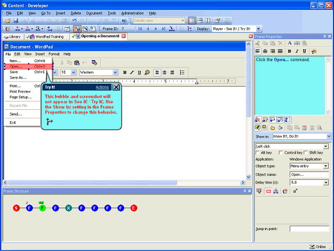The height and width of the screenshot is (251, 334).
Task: Click the horizontal scrollbar thumb below the screenshot
Action: [92, 182]
